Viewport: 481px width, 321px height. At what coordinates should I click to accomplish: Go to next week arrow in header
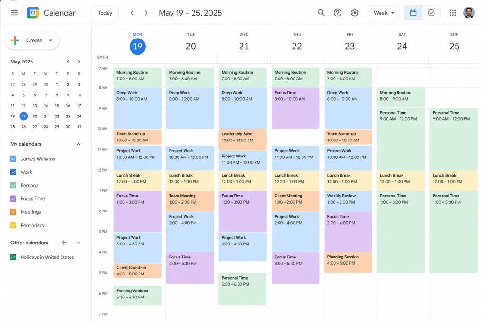146,13
